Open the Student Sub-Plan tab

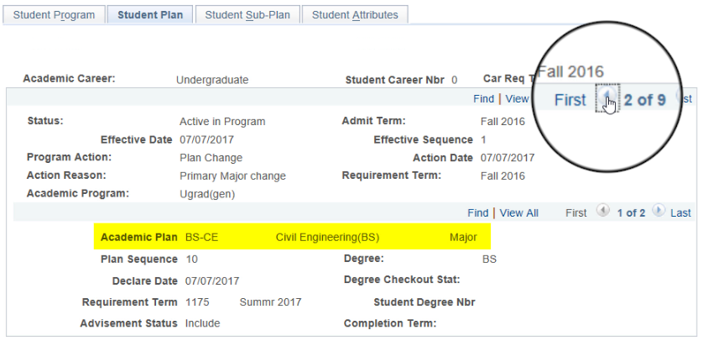[x=247, y=14]
